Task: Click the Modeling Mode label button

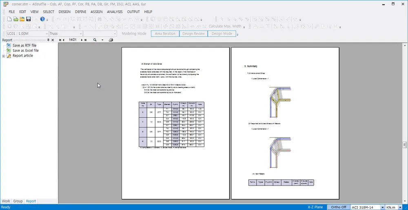Action: [134, 33]
